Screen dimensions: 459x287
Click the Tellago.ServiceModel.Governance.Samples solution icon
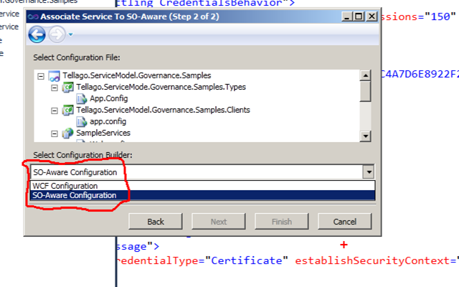pyautogui.click(x=55, y=76)
